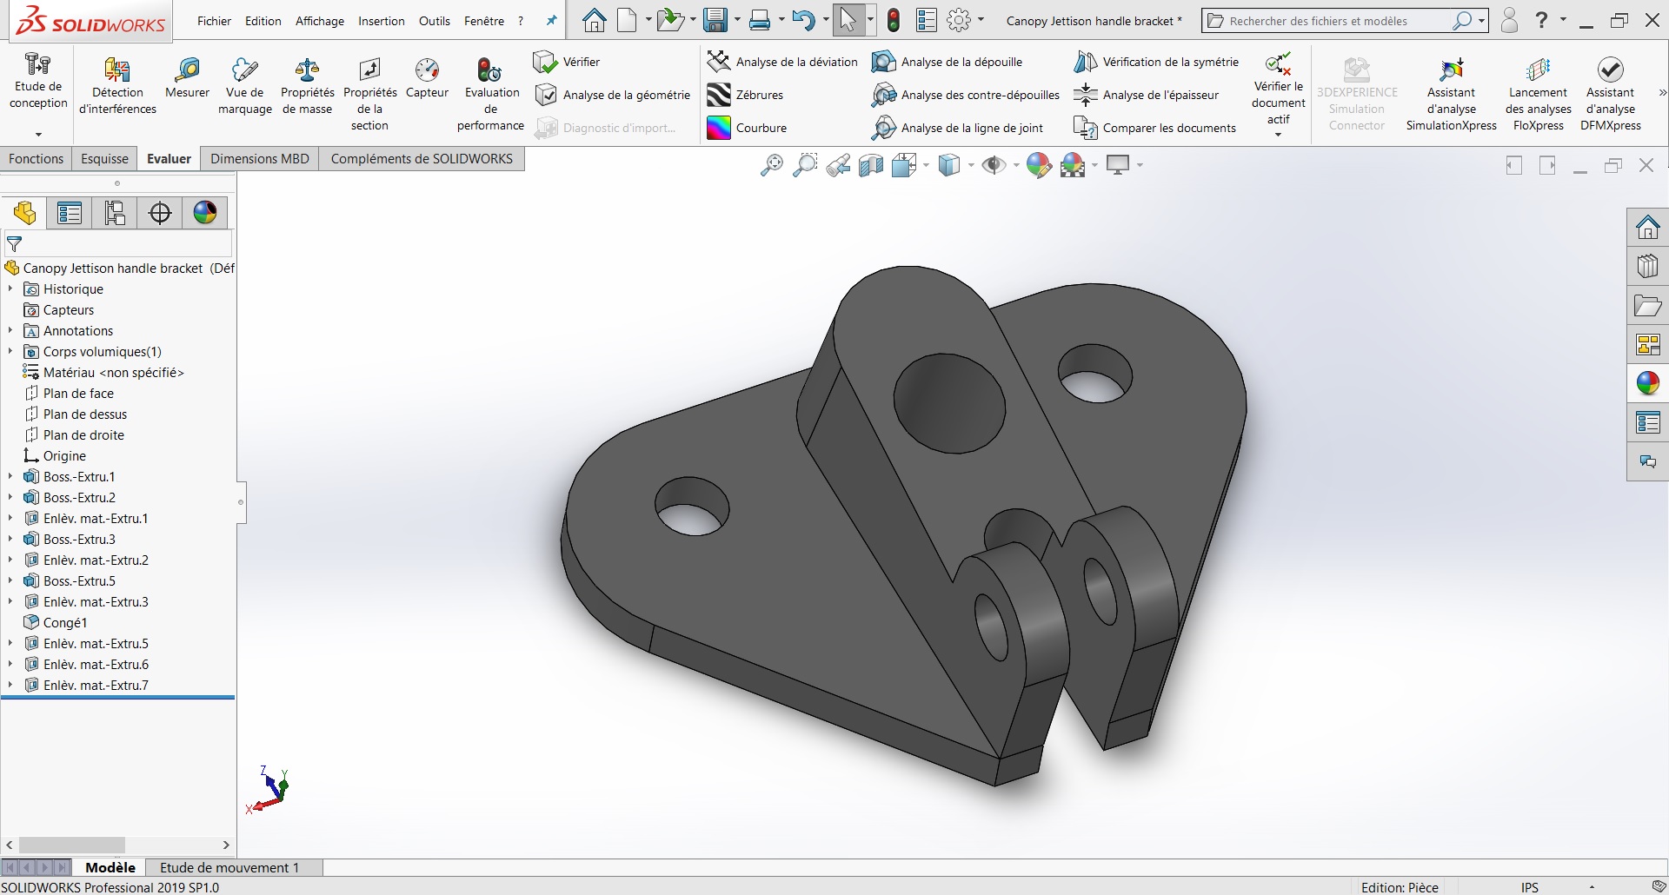
Task: Click the Save icon
Action: (715, 21)
